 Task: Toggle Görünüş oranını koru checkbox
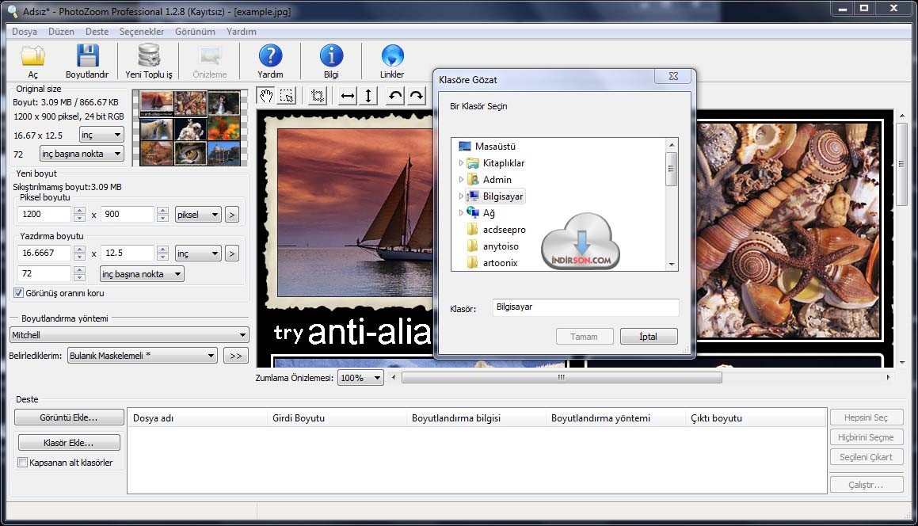tap(19, 293)
